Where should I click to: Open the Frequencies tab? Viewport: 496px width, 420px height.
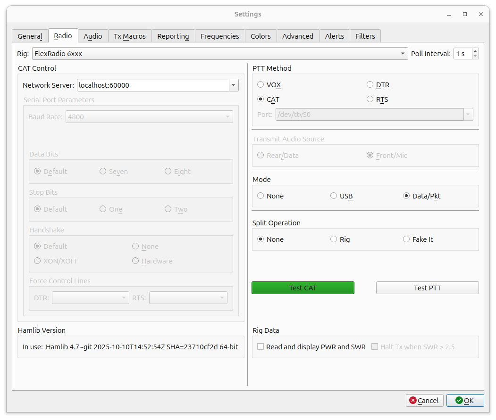point(219,36)
